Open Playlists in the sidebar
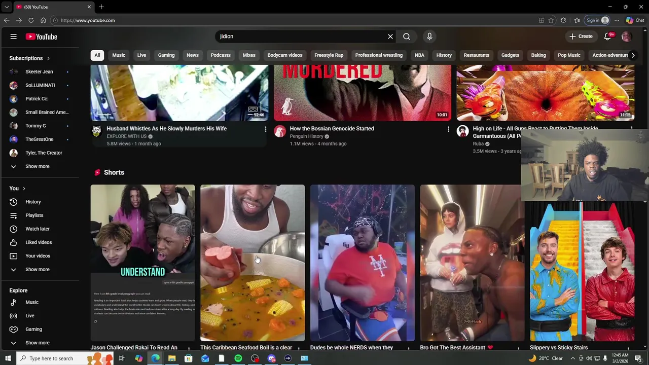Image resolution: width=649 pixels, height=365 pixels. [x=34, y=215]
